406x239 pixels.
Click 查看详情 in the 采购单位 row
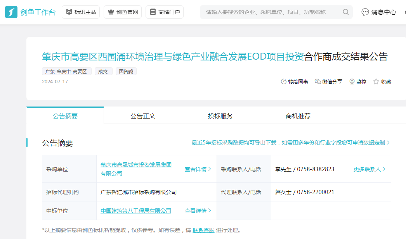pos(198,169)
